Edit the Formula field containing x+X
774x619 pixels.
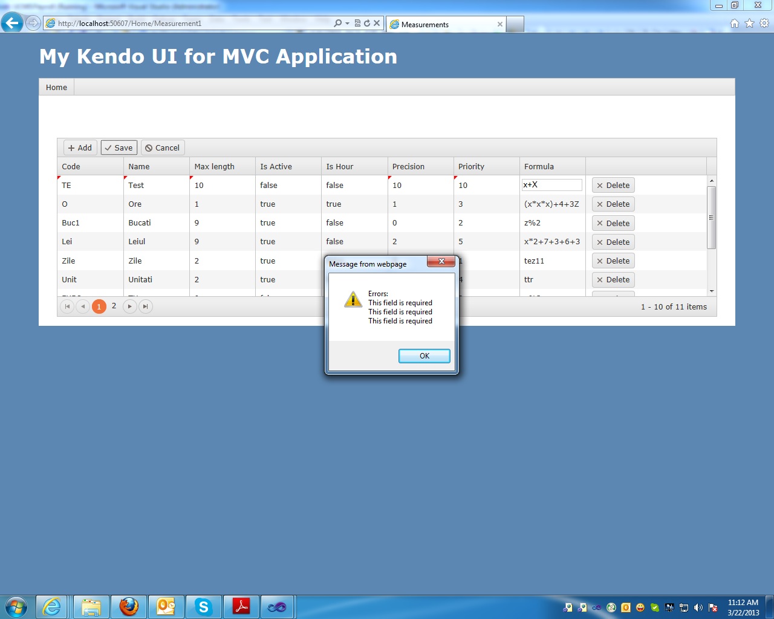552,185
